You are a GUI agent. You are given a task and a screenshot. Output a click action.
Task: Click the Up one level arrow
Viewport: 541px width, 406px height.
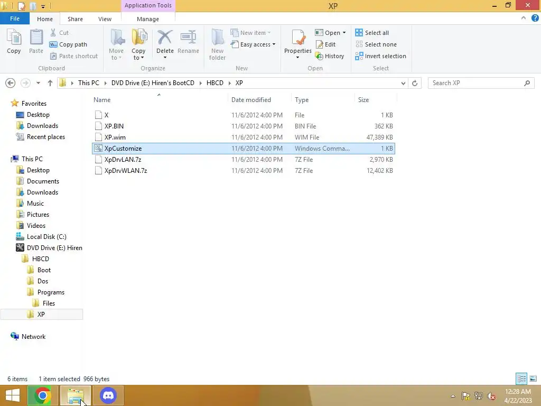tap(50, 83)
